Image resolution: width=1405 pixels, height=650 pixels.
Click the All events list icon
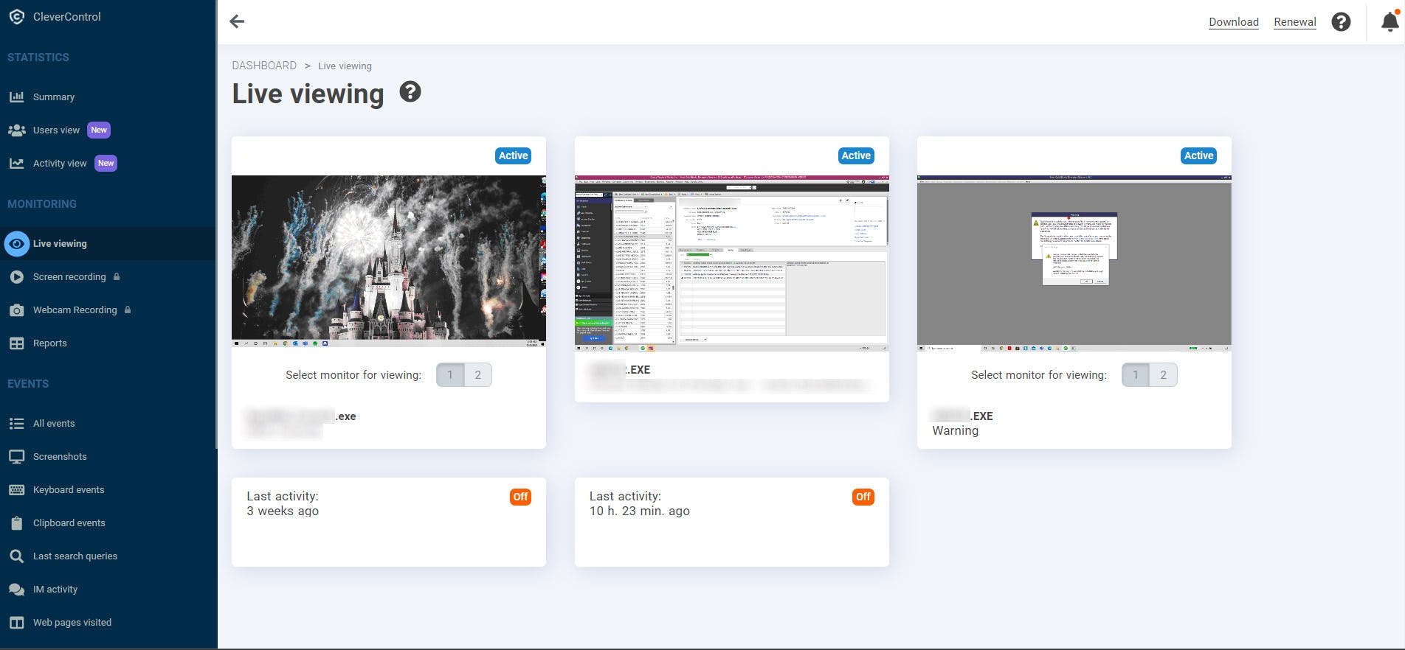[16, 423]
